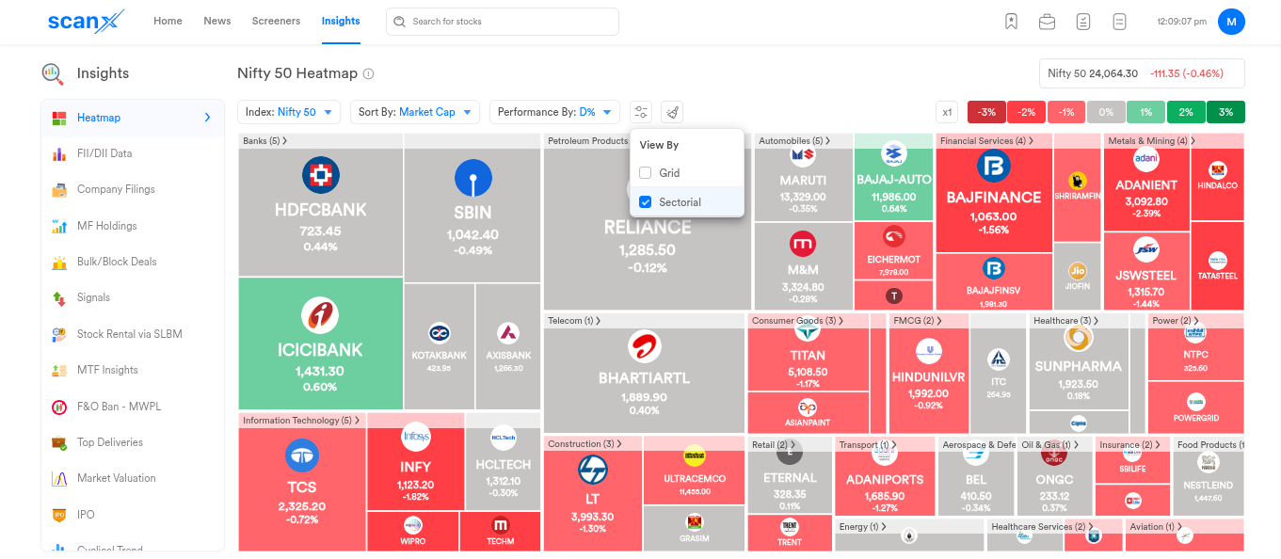Go to the Insights tab
Image resolution: width=1281 pixels, height=559 pixels.
(x=341, y=21)
